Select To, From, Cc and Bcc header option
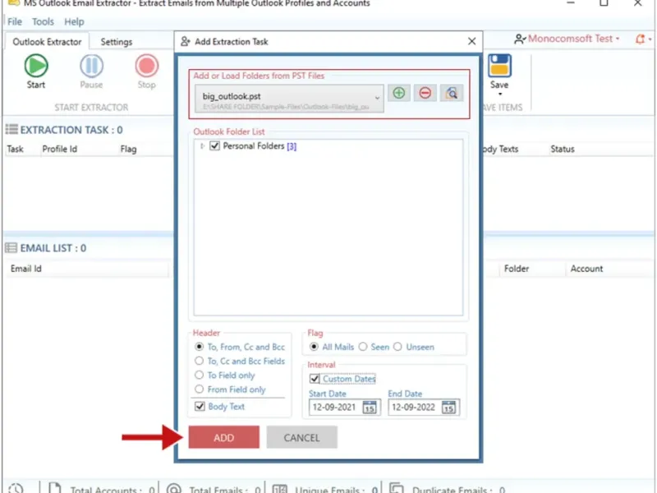This screenshot has height=493, width=657. pyautogui.click(x=199, y=347)
